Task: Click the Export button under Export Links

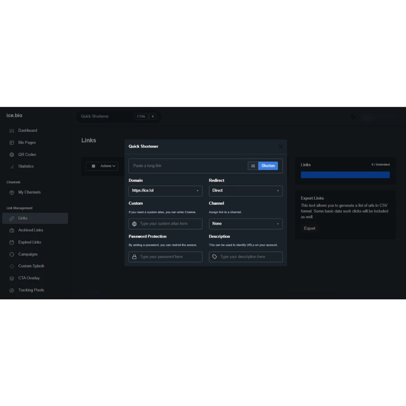Action: [310, 228]
